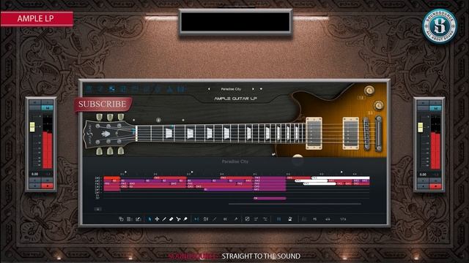This screenshot has height=263, width=469.
Task: Select the lone purple note on lower lane
Action: [270, 198]
